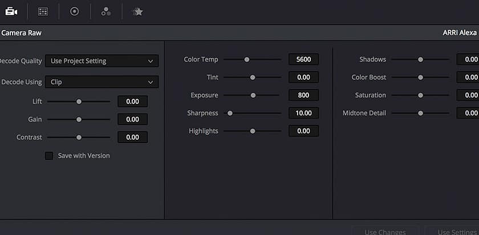Open the Decode Quality dropdown
479x235 pixels.
click(102, 61)
